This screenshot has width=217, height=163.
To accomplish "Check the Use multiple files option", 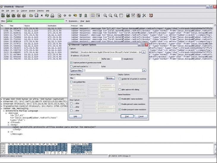I will [x=72, y=82].
